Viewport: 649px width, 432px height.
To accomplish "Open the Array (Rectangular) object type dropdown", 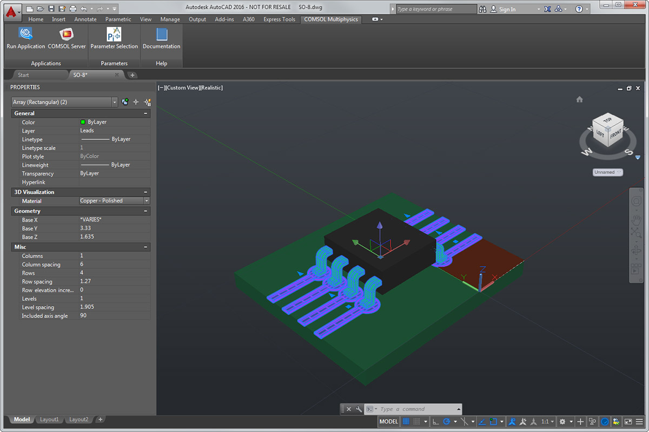I will point(114,102).
